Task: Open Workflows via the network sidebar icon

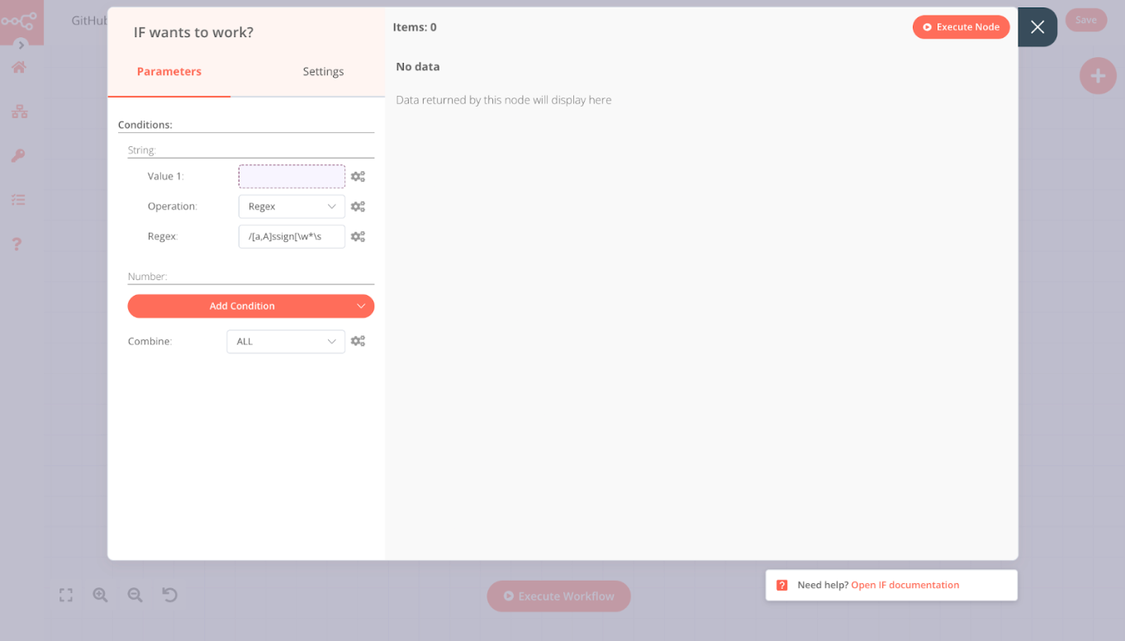Action: [21, 111]
